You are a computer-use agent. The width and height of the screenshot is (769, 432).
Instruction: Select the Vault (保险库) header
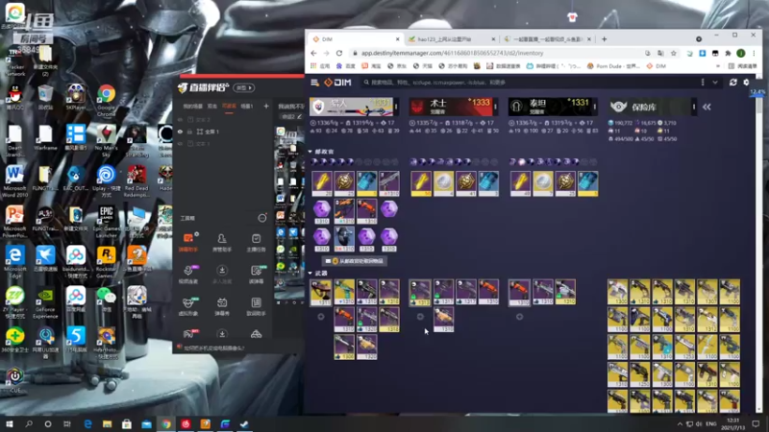pyautogui.click(x=650, y=107)
